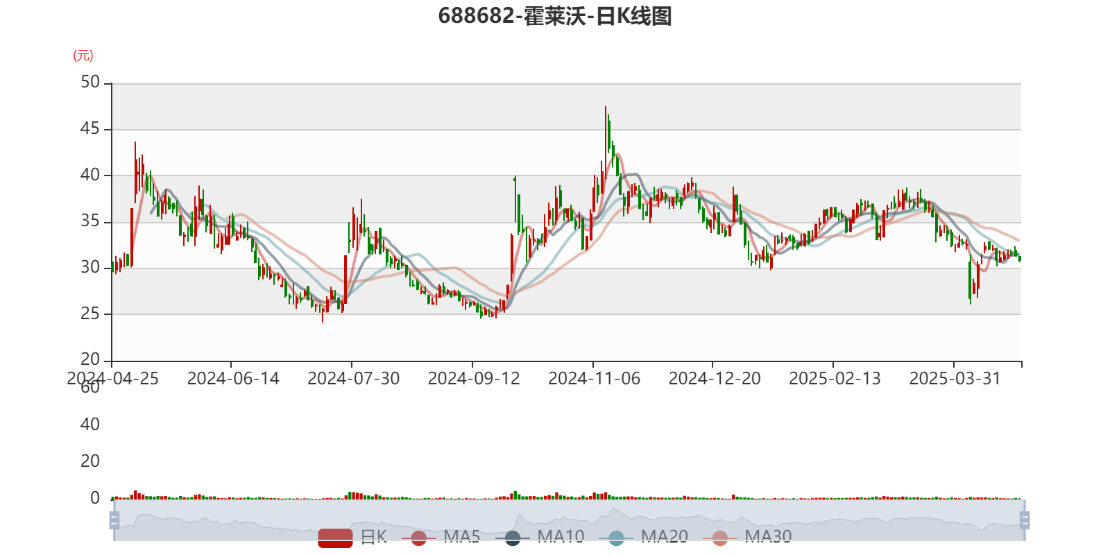The width and height of the screenshot is (1110, 555).
Task: Click the 25 price axis label
Action: pyautogui.click(x=90, y=314)
